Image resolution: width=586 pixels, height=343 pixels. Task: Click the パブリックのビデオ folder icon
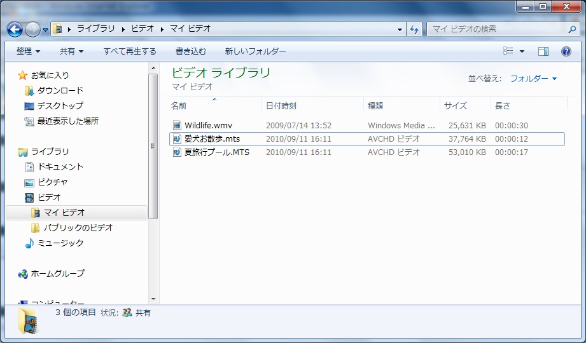(x=35, y=227)
